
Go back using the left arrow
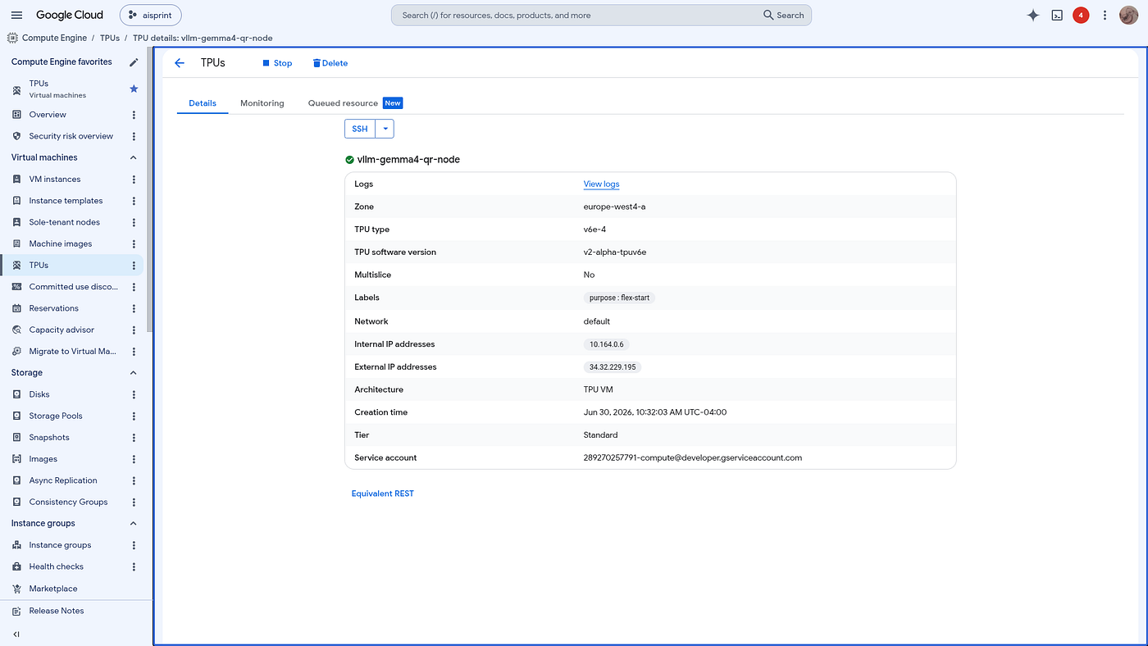180,63
